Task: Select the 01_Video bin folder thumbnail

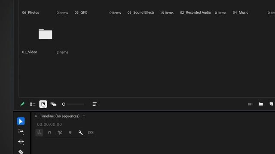Action: [45, 34]
